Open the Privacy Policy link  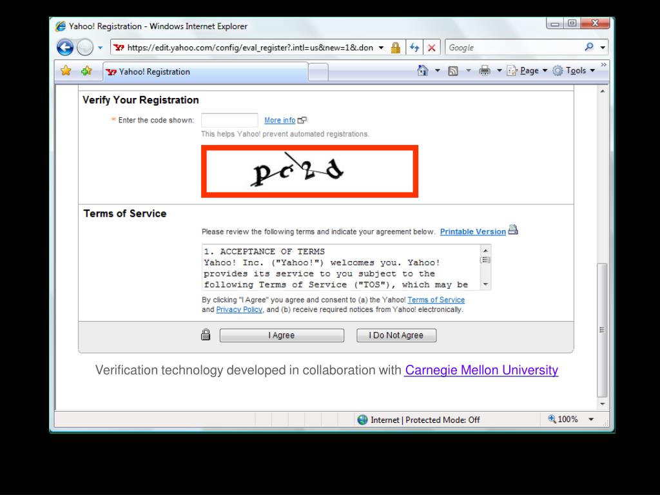(239, 309)
